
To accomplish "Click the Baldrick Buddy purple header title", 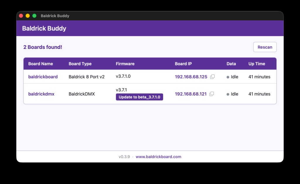I will (44, 28).
